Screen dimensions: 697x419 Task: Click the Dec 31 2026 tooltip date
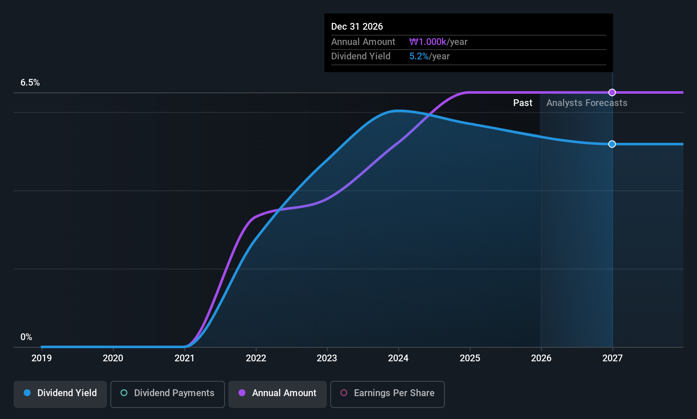coord(357,27)
